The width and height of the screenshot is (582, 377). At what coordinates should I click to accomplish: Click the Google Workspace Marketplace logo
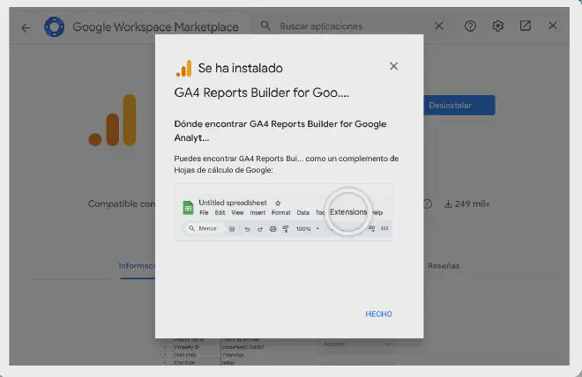pos(54,26)
